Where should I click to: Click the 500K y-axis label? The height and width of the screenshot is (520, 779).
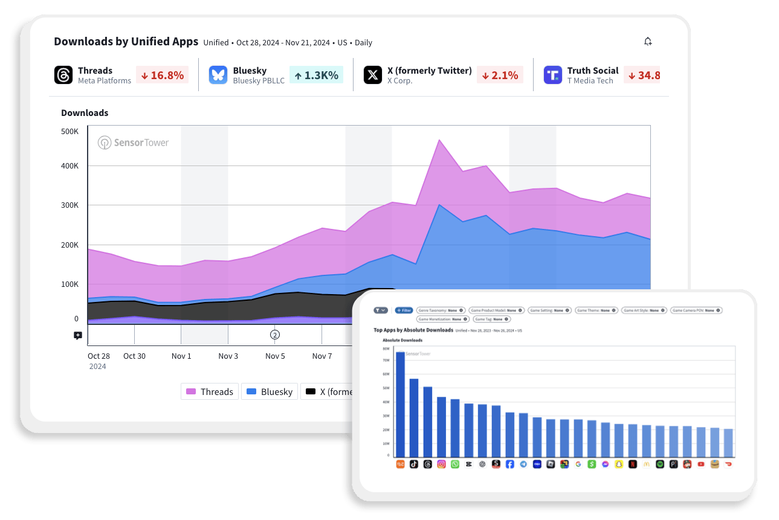pyautogui.click(x=69, y=131)
